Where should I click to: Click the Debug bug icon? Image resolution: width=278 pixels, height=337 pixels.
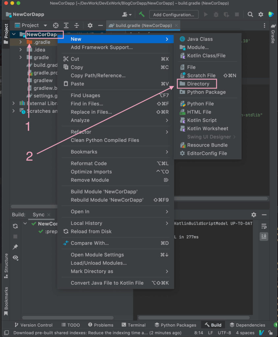pyautogui.click(x=216, y=14)
